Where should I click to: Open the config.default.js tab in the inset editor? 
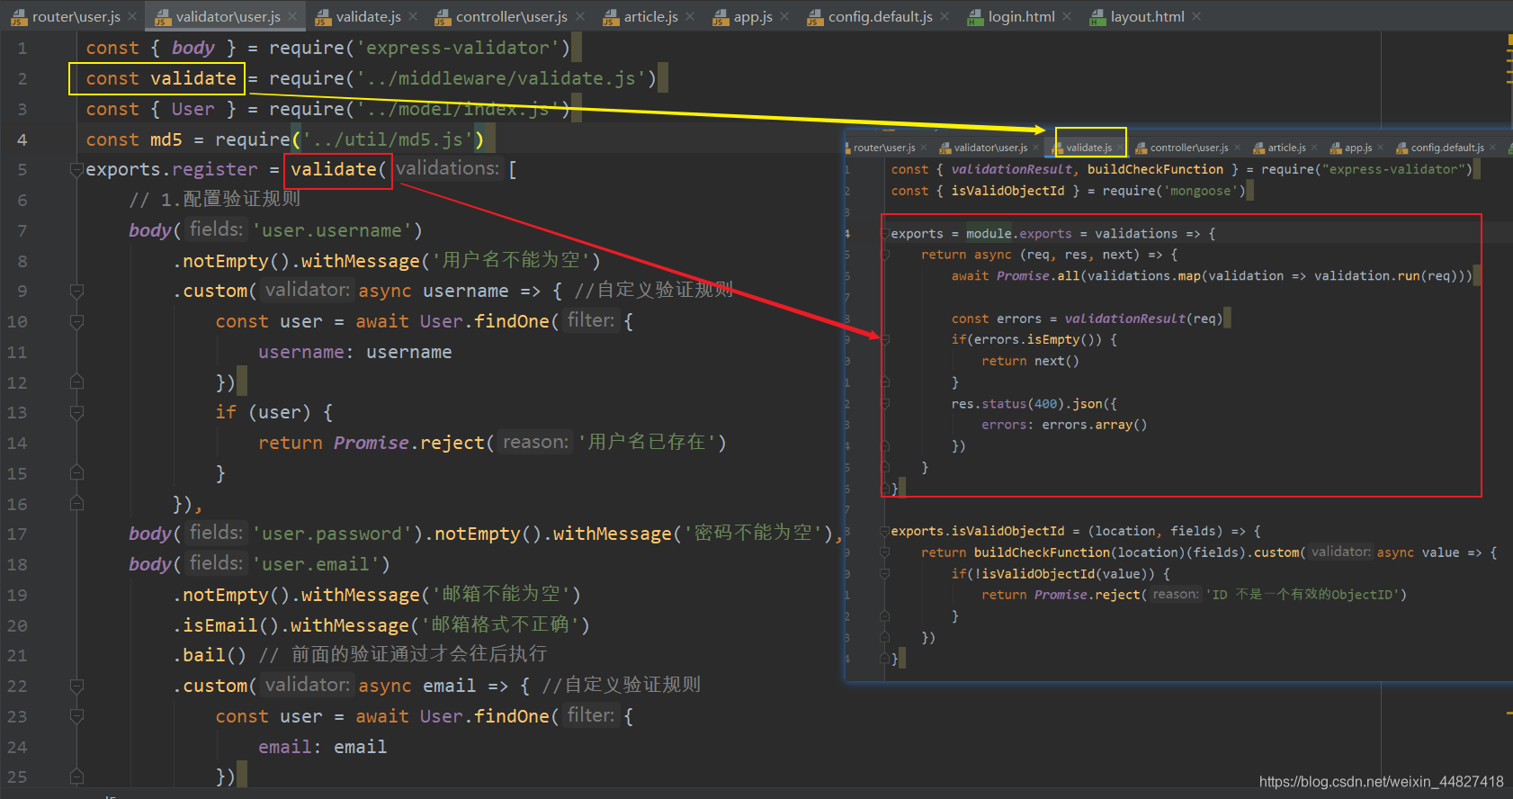(x=1447, y=148)
